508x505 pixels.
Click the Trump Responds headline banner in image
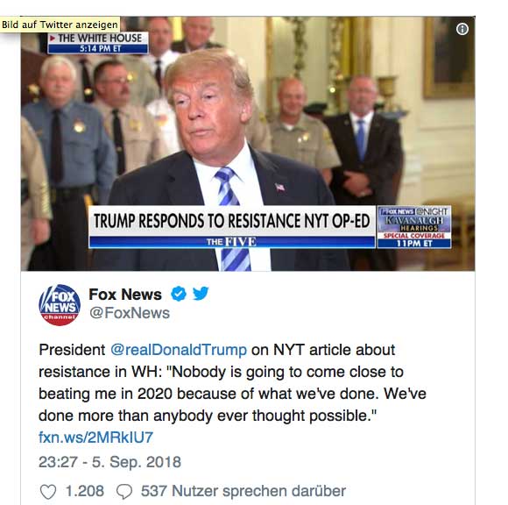pos(232,221)
